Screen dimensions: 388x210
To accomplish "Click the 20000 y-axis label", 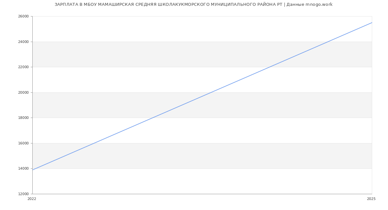I will [23, 92].
